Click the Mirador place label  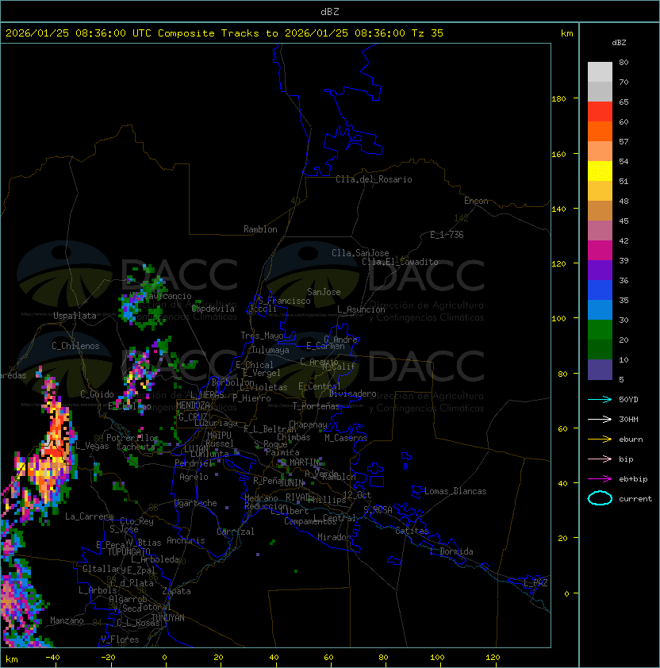tap(334, 537)
